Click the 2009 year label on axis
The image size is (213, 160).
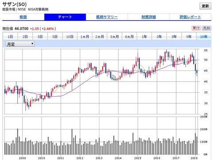(x=22, y=158)
